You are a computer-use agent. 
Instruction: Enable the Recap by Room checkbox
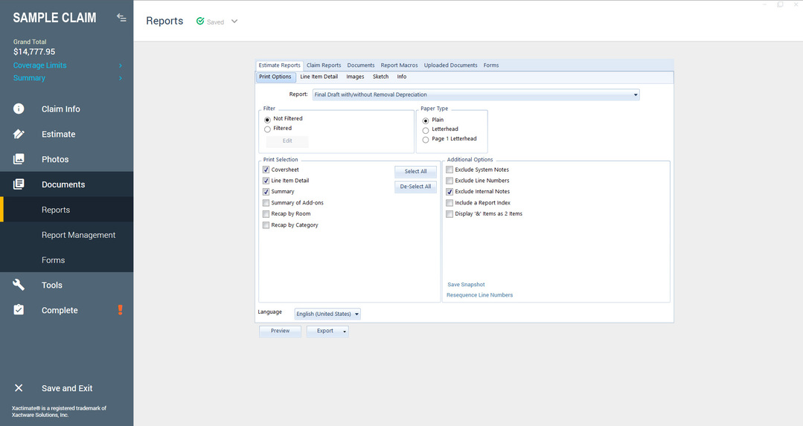coord(266,214)
